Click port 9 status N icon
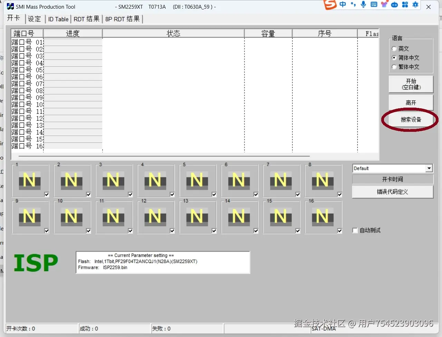442x337 pixels. tap(29, 217)
